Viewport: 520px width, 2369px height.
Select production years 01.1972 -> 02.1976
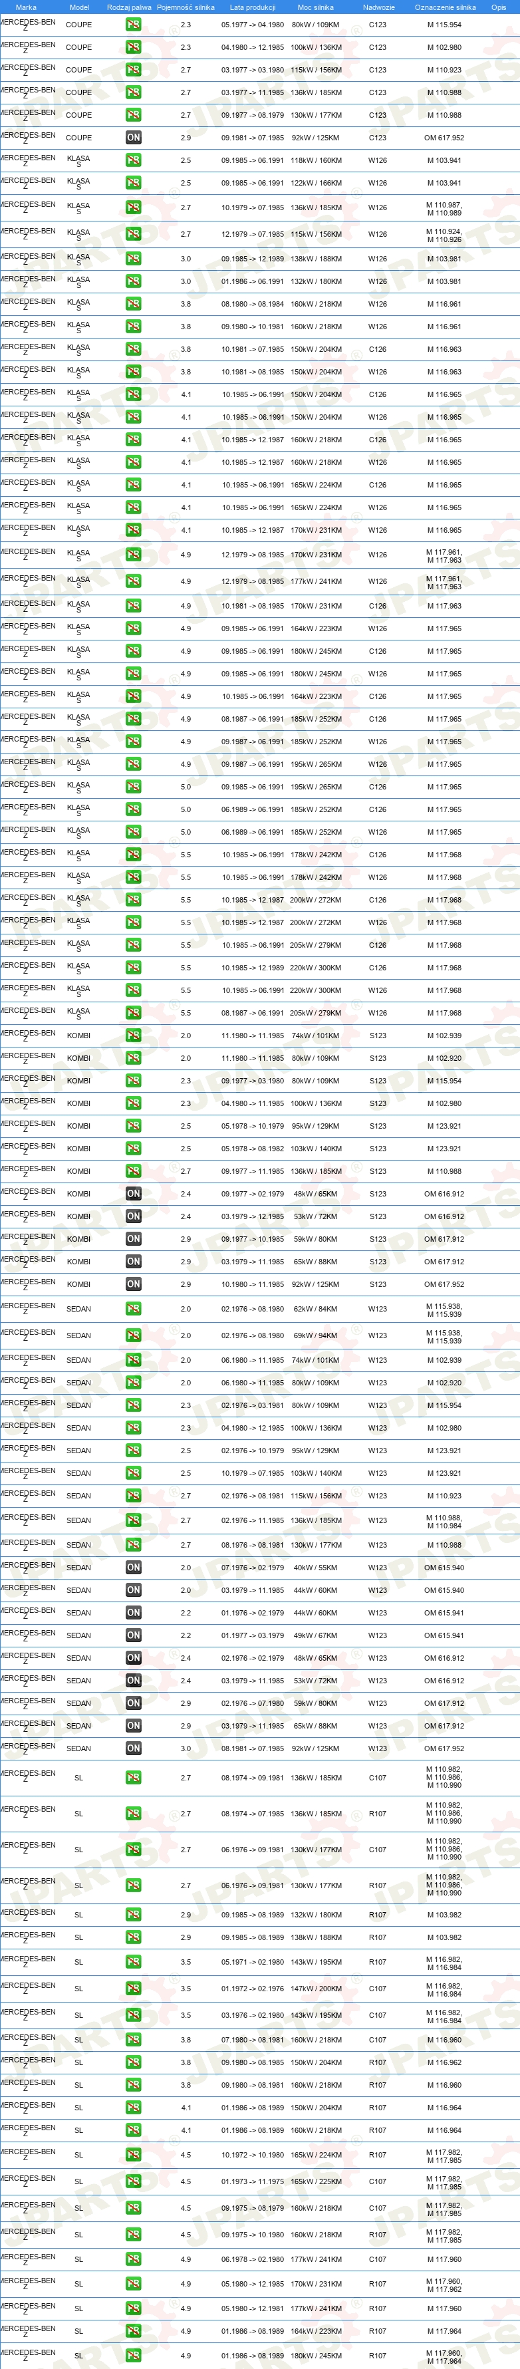coord(253,1989)
